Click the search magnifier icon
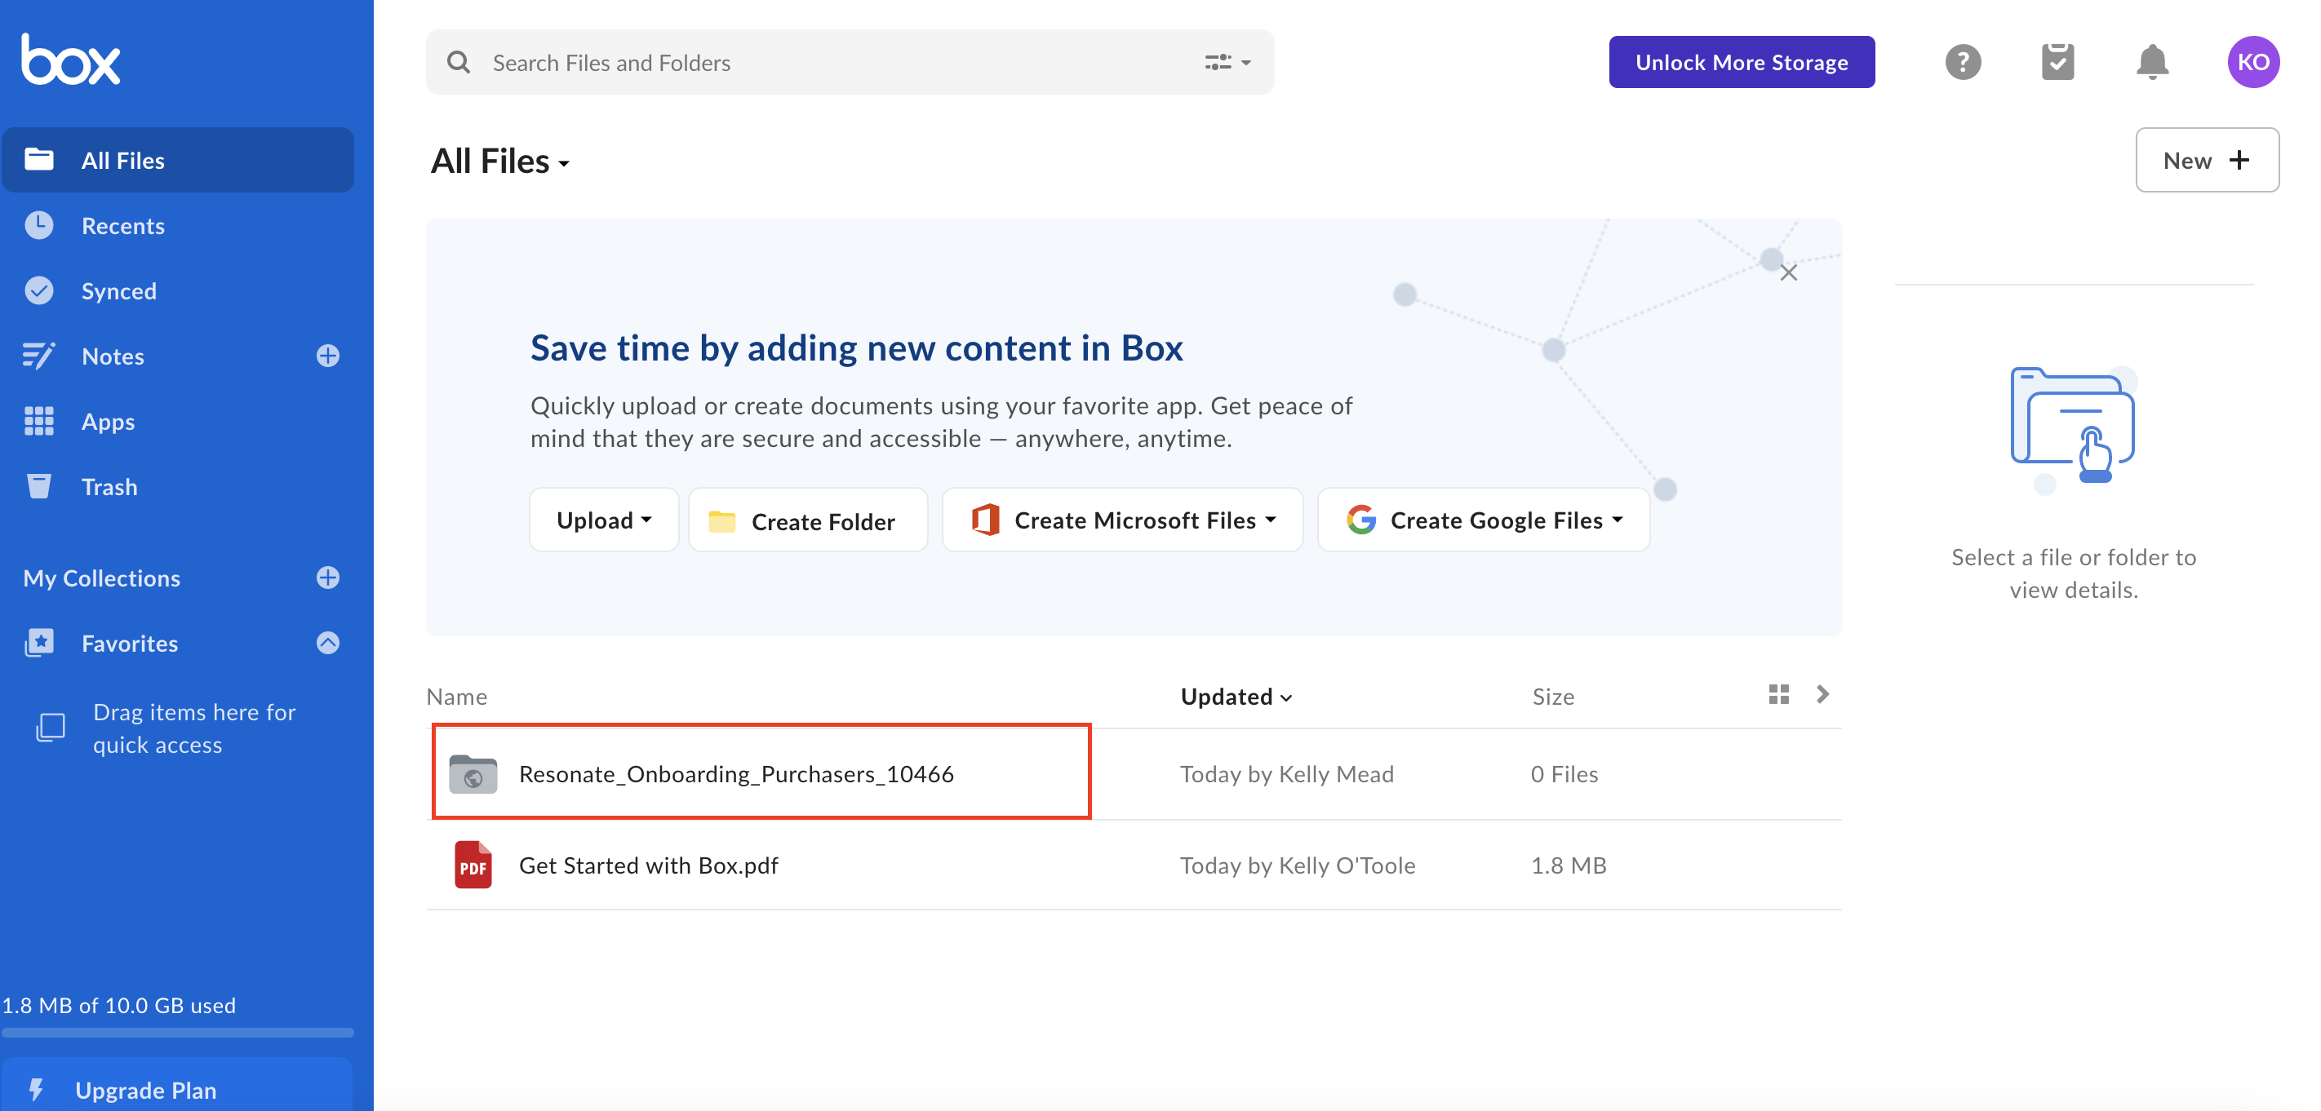The width and height of the screenshot is (2321, 1111). 459,62
